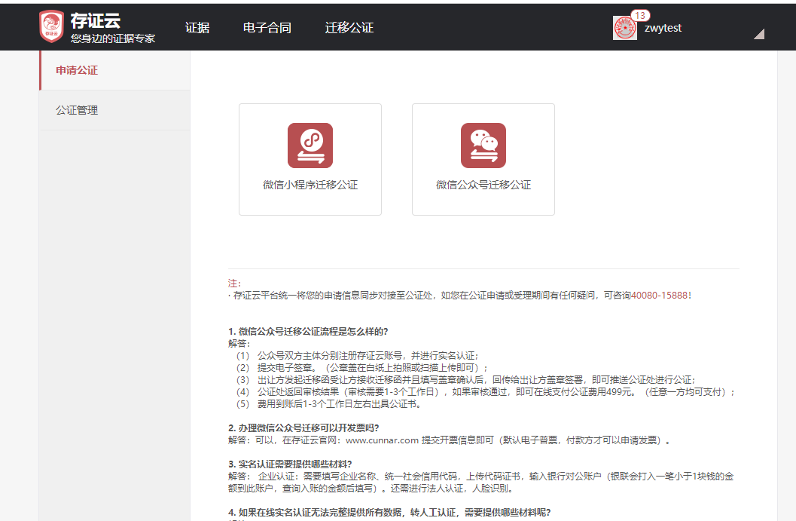Select 公证管理 in the sidebar

pos(115,110)
